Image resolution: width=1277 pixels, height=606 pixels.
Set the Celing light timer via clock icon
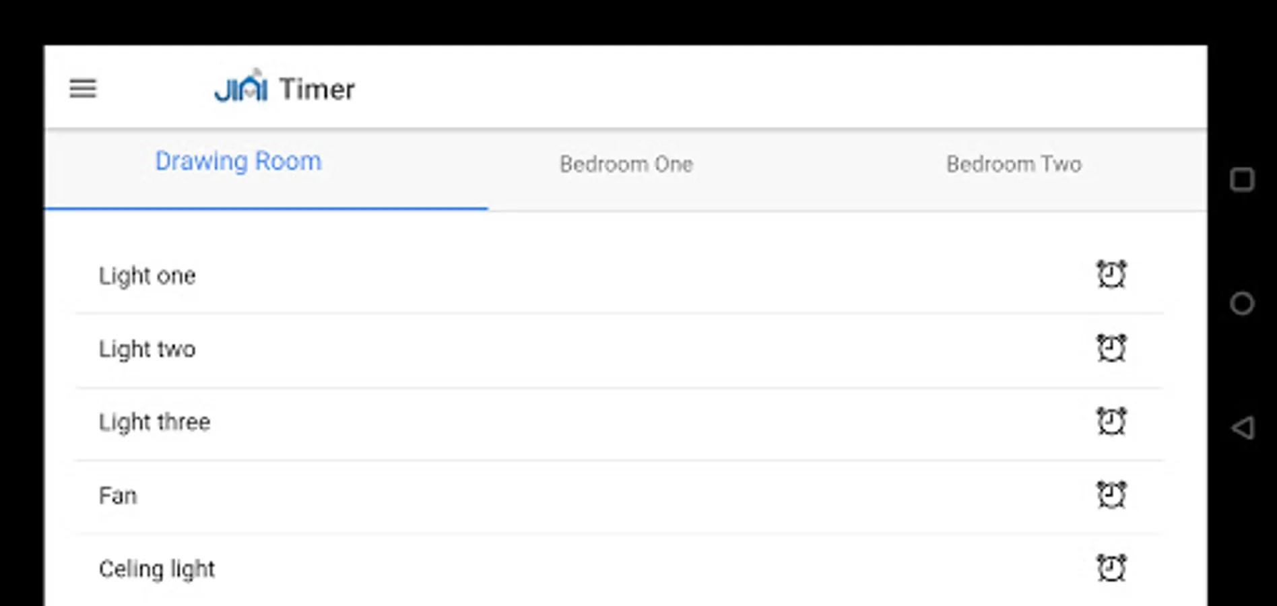1111,568
